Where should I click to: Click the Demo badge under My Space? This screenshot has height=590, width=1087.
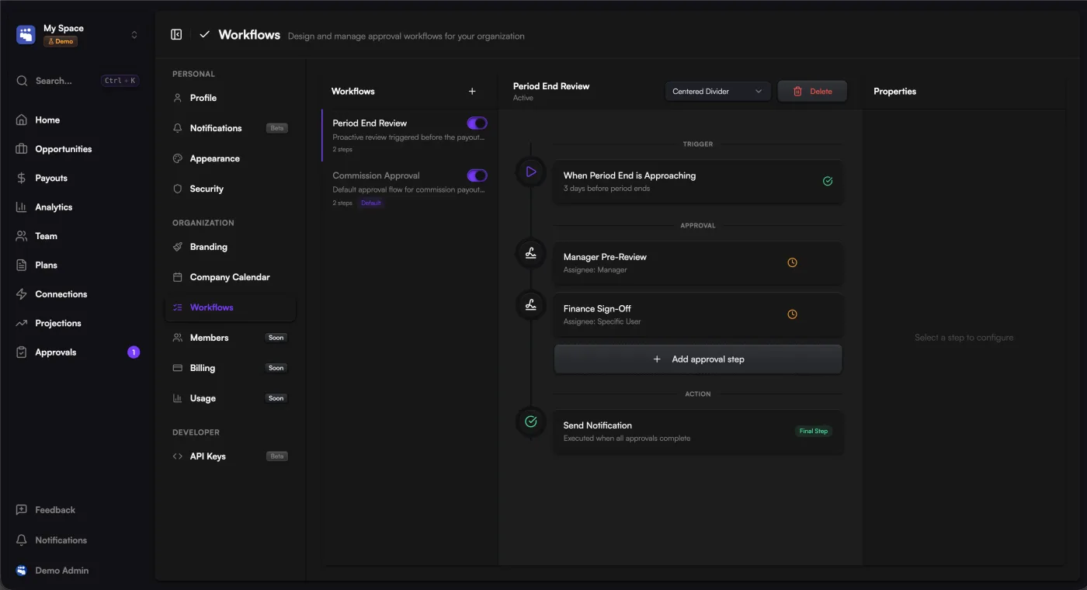(61, 41)
